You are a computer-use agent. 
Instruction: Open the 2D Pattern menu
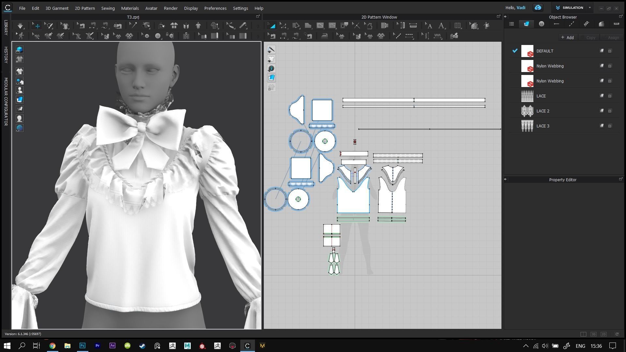[x=85, y=8]
